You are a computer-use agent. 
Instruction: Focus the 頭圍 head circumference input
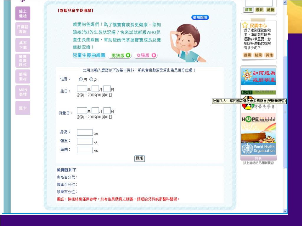coord(85,150)
